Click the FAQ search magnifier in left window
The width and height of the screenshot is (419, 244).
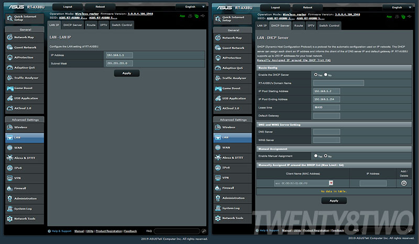pos(204,231)
